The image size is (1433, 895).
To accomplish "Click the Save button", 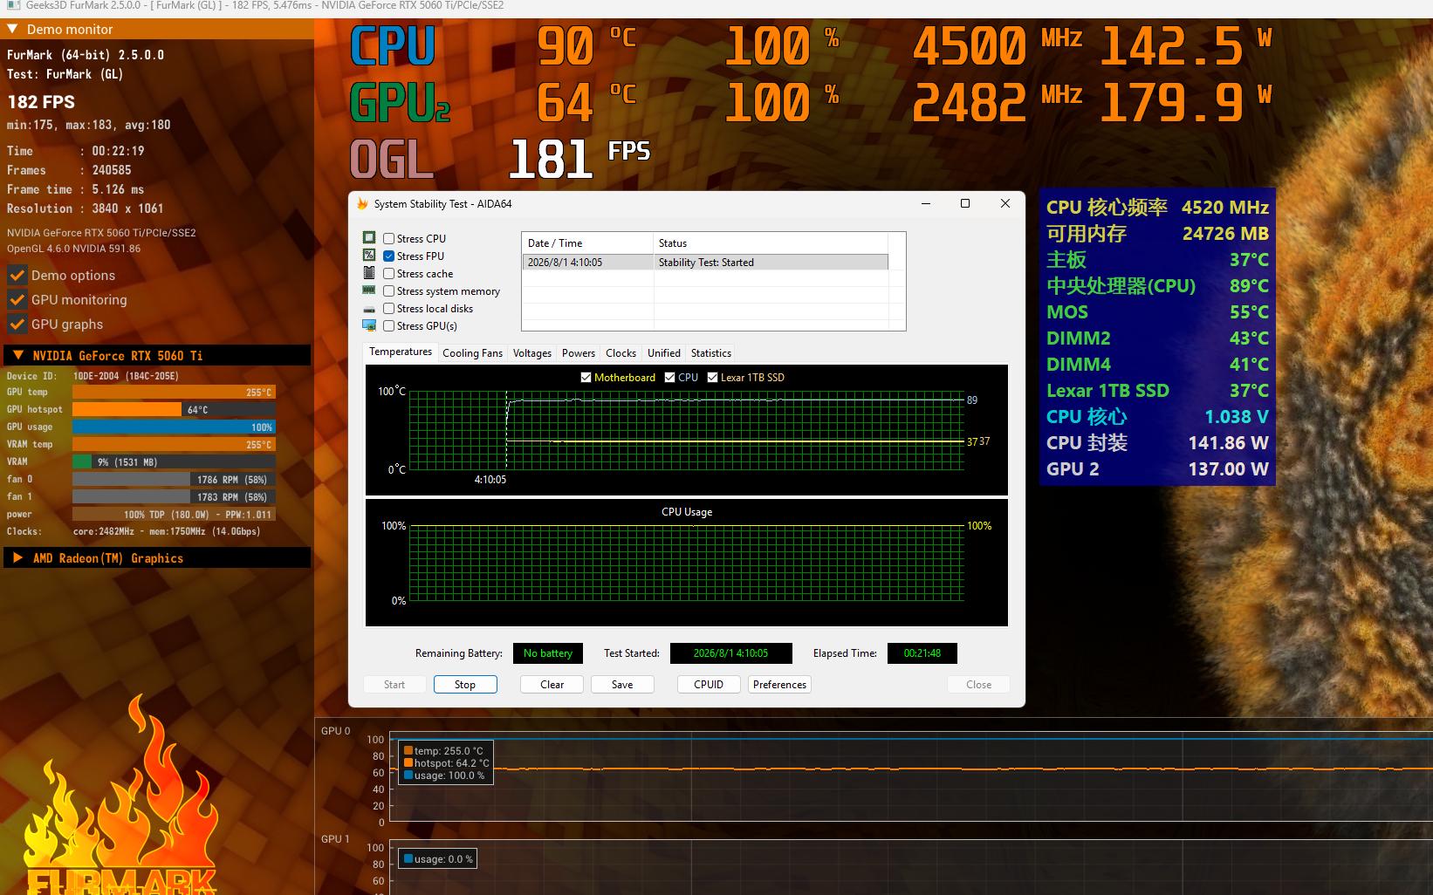I will pos(622,684).
